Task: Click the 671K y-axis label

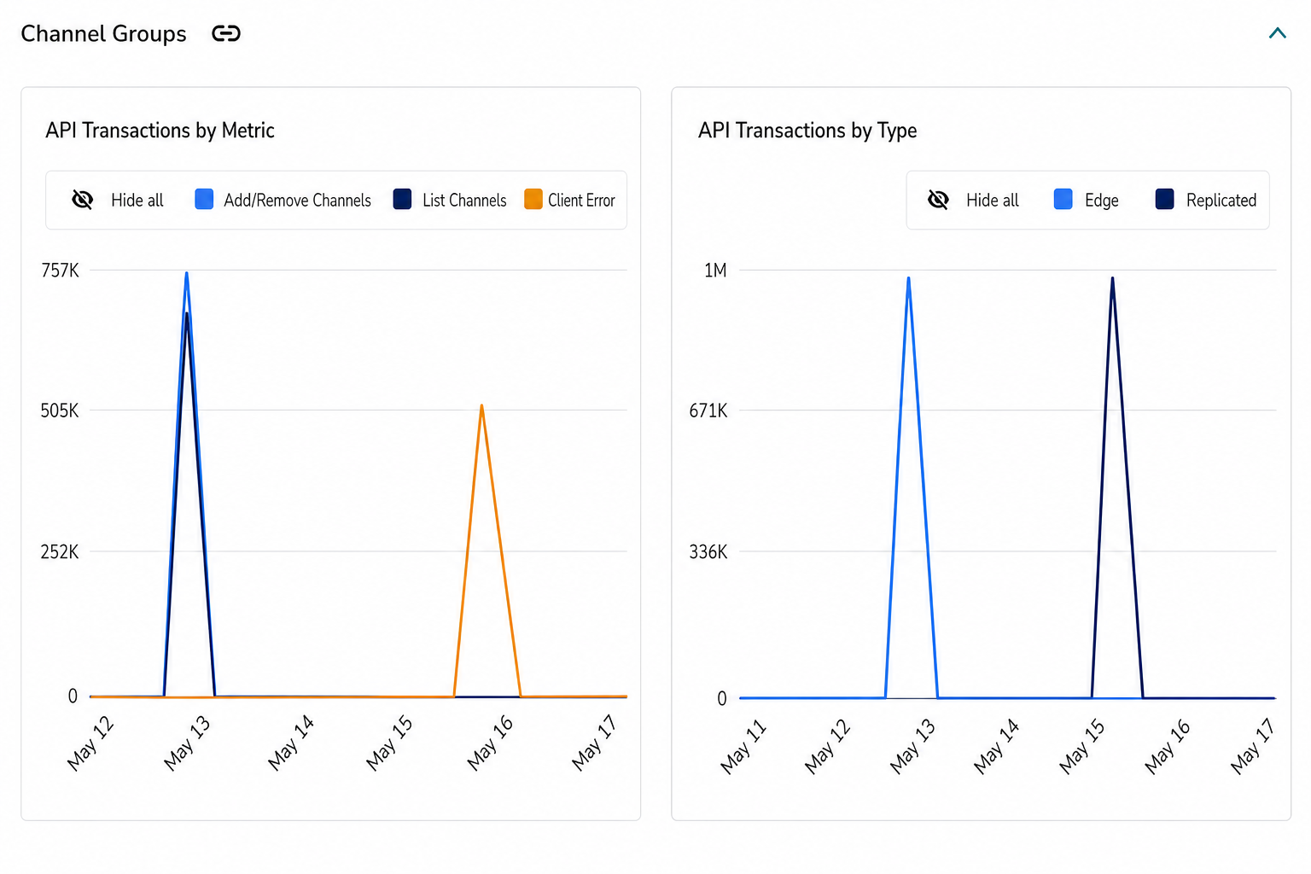Action: click(x=708, y=411)
